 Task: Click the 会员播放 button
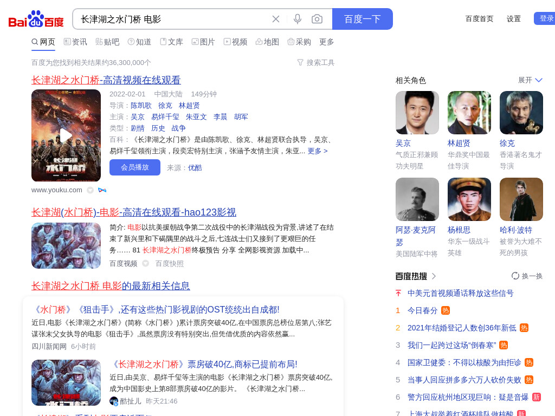coord(135,167)
